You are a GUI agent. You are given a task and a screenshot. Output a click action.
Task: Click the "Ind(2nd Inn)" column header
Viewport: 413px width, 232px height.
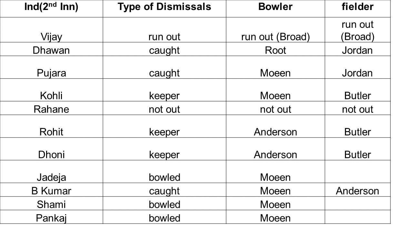51,7
